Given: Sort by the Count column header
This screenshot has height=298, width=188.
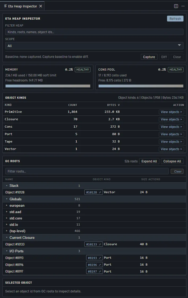Looking at the screenshot, I should click(73, 105).
